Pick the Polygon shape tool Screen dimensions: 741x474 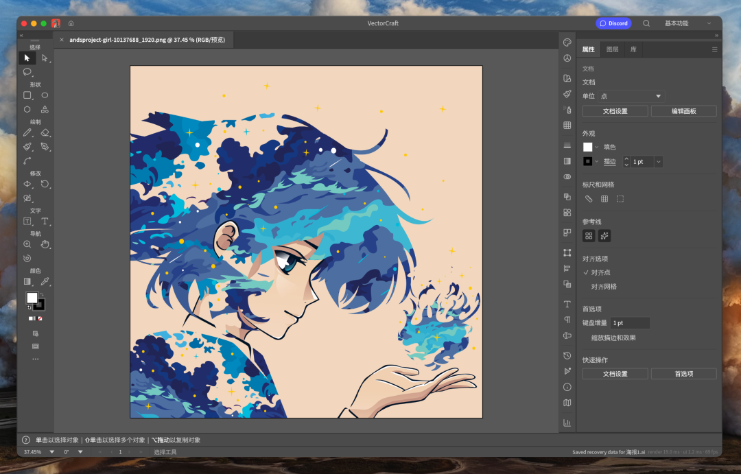click(x=27, y=109)
